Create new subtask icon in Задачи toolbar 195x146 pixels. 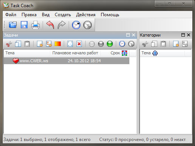coord(49,44)
